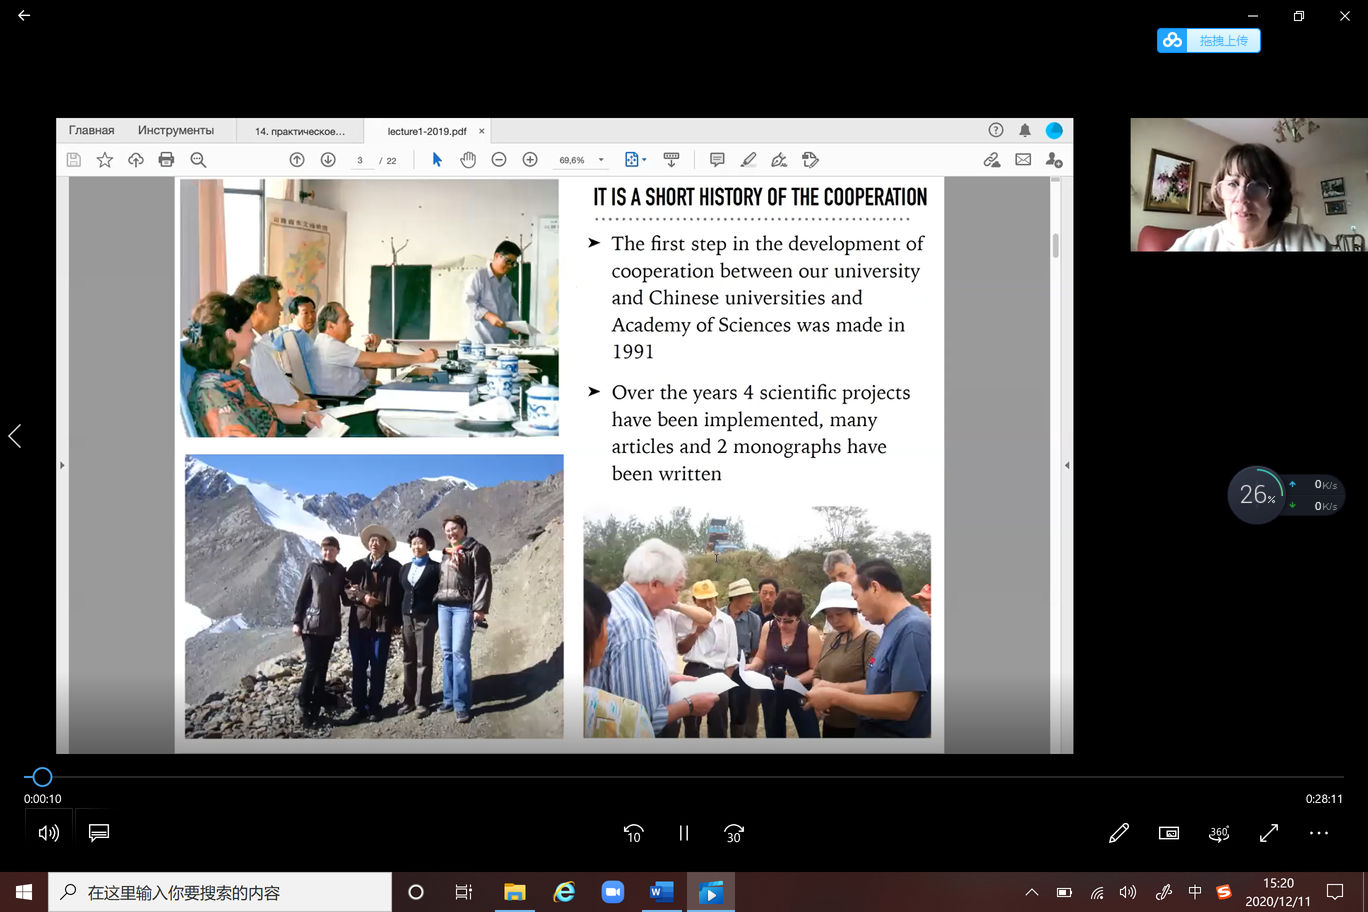
Task: Click the Windows search box
Action: 221,891
